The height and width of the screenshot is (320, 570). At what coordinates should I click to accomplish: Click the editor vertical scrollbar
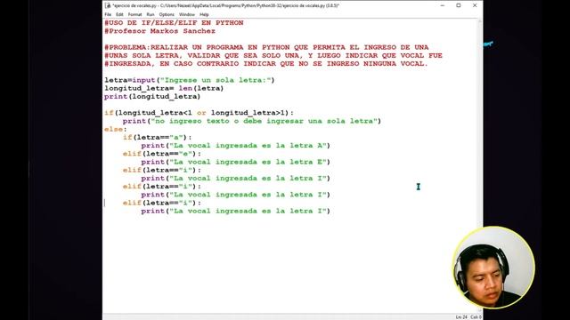click(480, 165)
